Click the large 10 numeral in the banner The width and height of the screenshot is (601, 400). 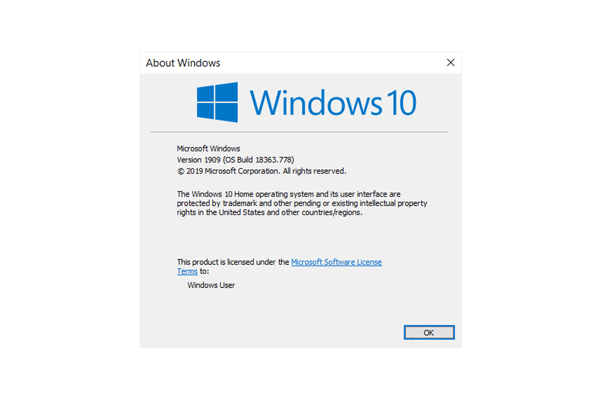401,102
